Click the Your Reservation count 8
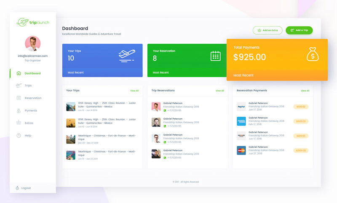The image size is (337, 203). click(155, 58)
